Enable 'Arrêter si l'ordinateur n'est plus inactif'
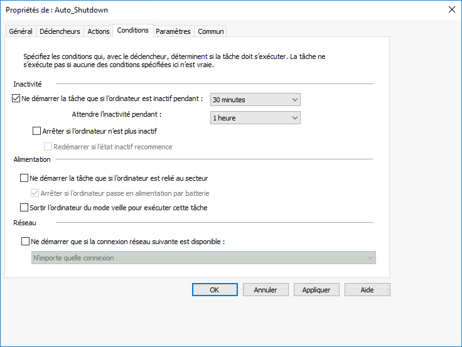The height and width of the screenshot is (347, 462). coord(36,131)
